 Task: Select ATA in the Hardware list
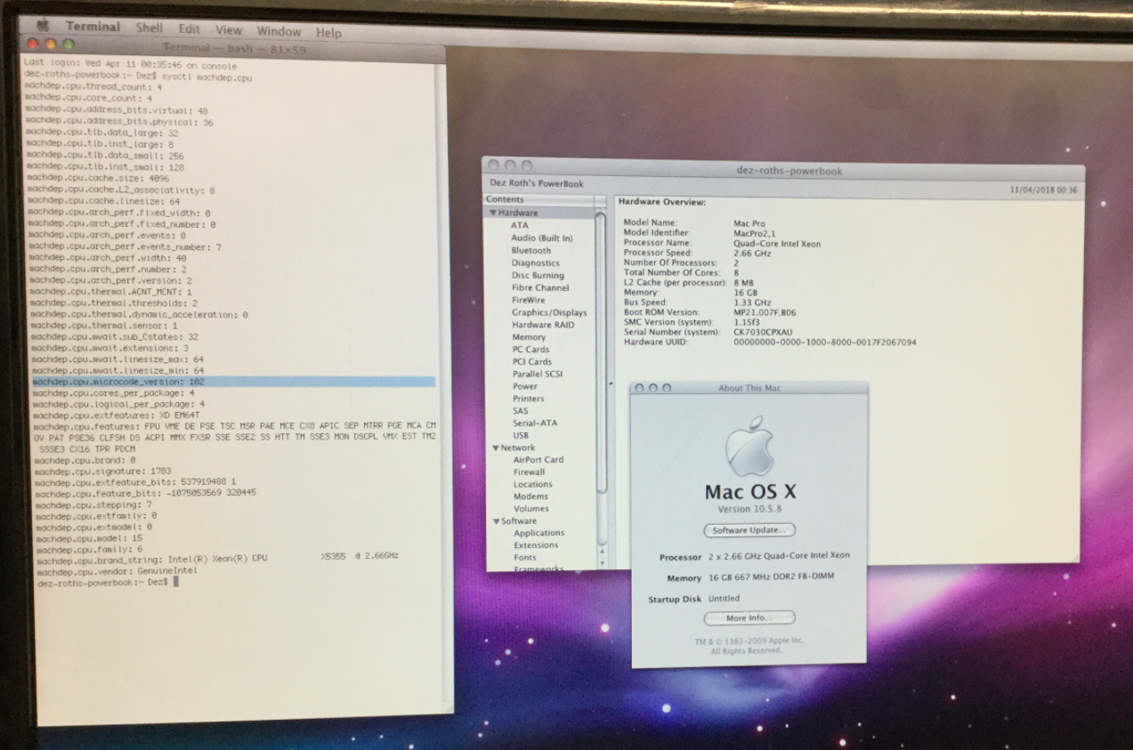point(519,226)
